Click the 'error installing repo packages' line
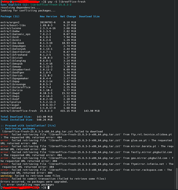 click(28, 185)
